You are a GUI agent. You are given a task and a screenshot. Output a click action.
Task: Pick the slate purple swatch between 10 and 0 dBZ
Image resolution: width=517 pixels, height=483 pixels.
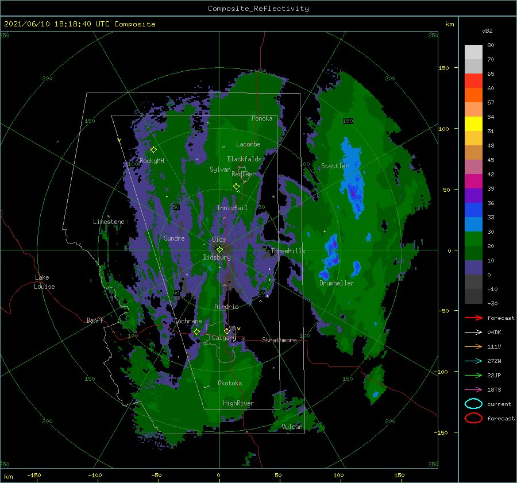point(473,268)
